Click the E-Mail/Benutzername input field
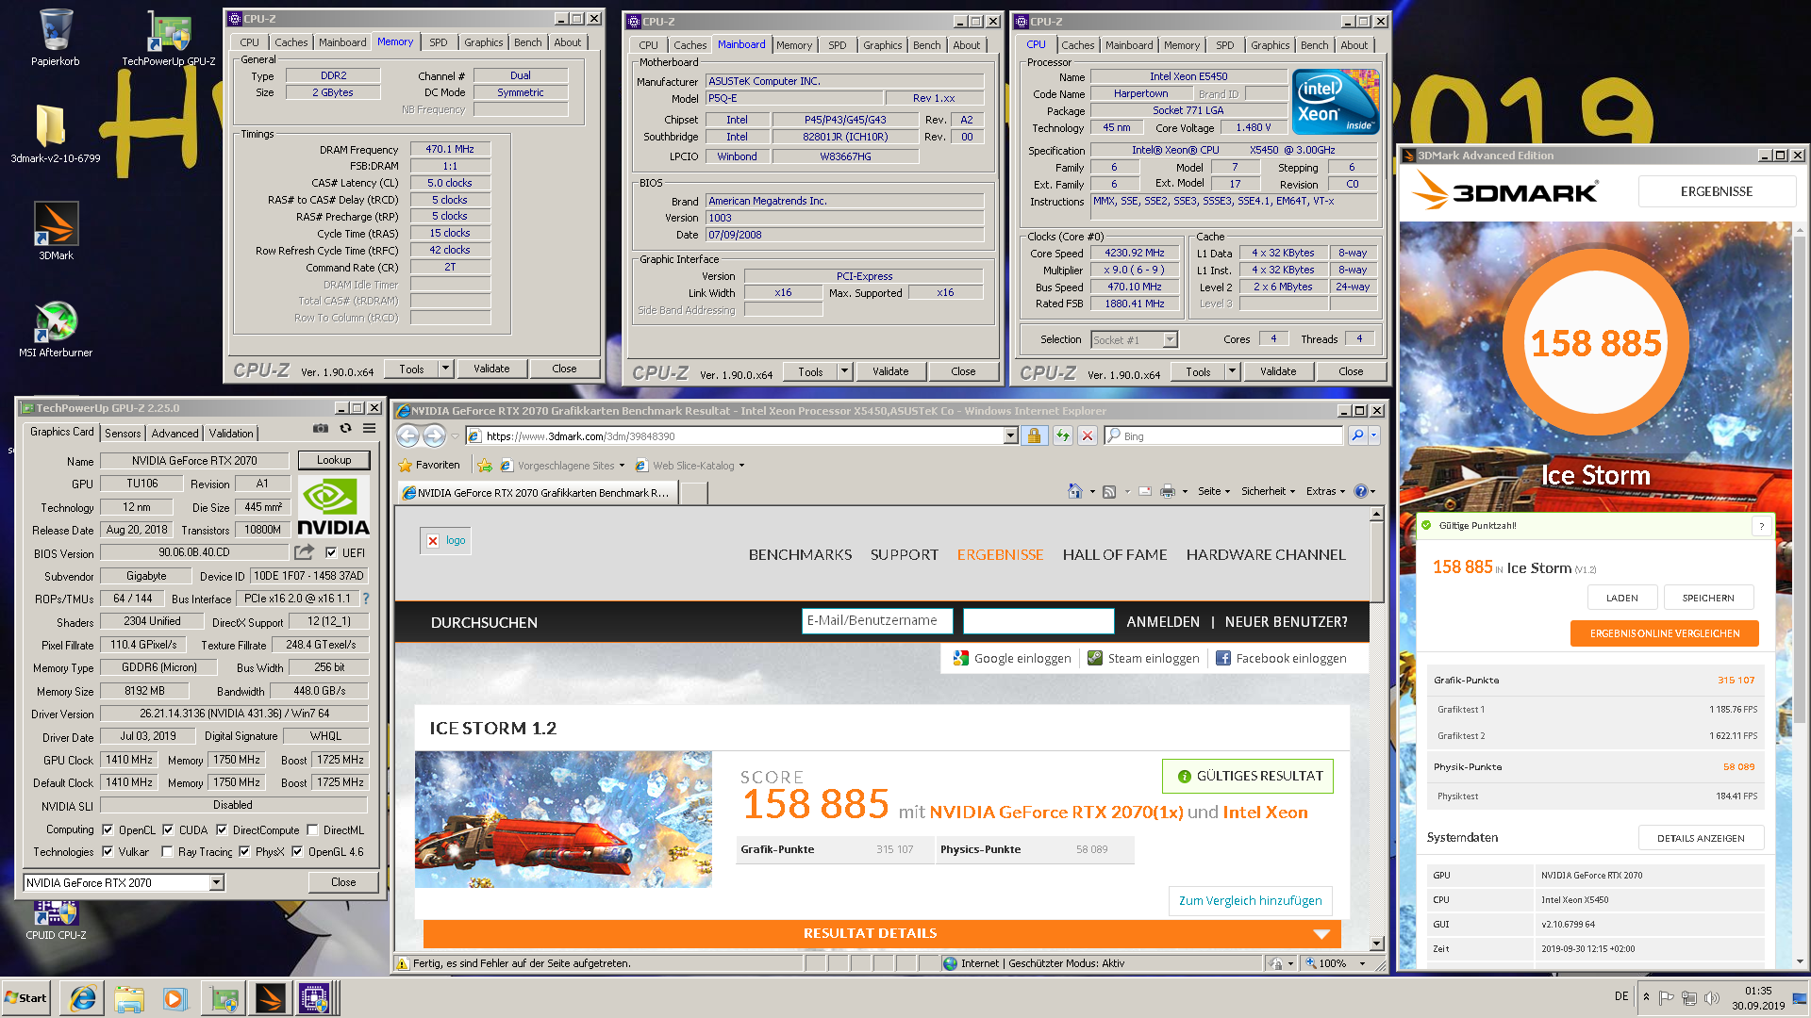 [877, 621]
